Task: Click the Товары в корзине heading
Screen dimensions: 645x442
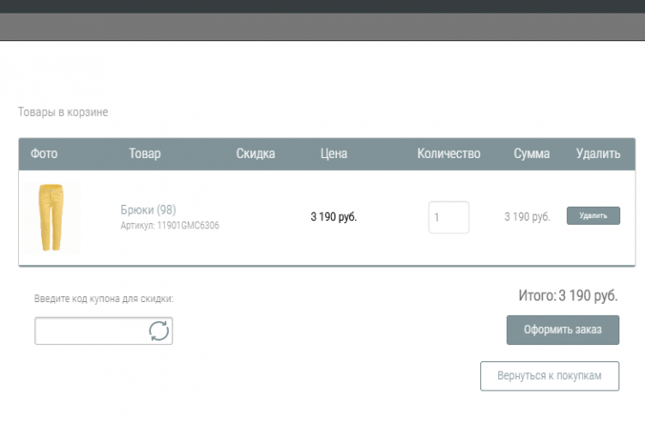Action: tap(63, 112)
